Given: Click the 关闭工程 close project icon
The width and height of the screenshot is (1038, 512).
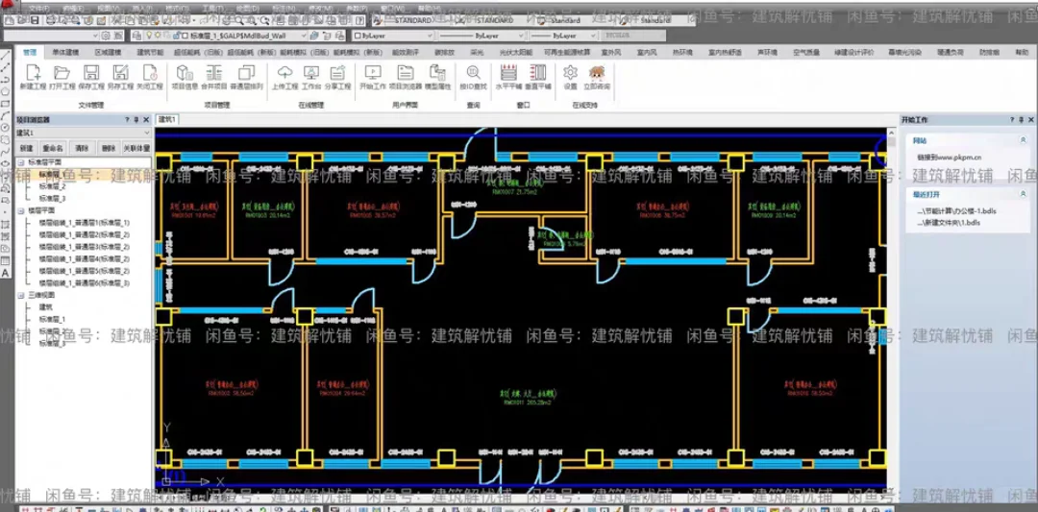Looking at the screenshot, I should (x=150, y=77).
